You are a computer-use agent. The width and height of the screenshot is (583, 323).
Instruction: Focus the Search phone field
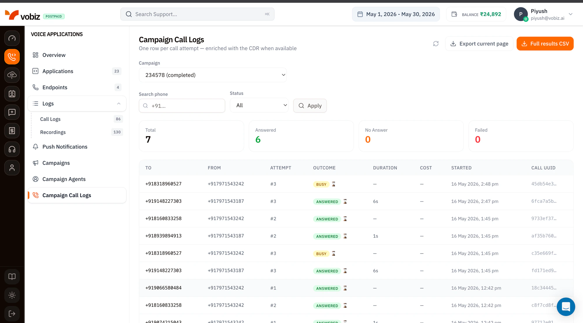click(x=182, y=106)
